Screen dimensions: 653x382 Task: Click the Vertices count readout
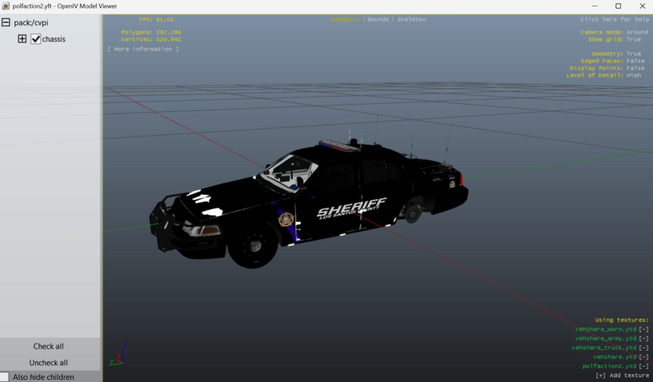pyautogui.click(x=151, y=39)
